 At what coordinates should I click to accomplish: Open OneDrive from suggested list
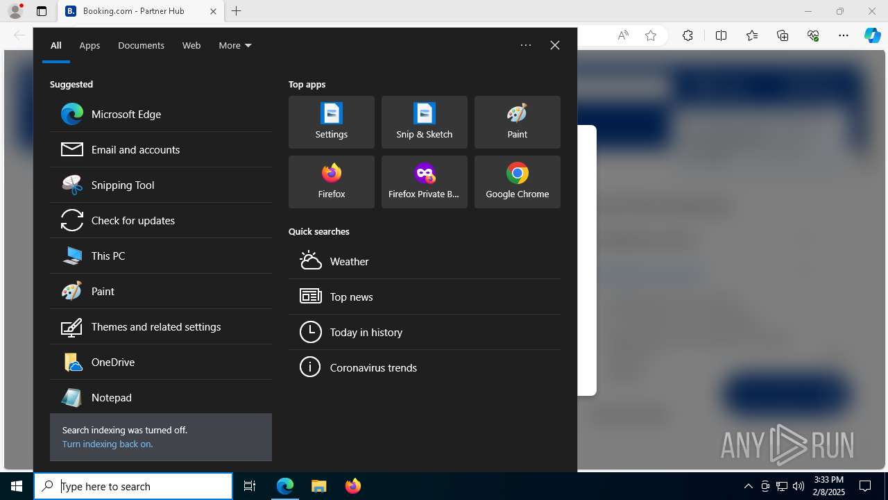(161, 362)
